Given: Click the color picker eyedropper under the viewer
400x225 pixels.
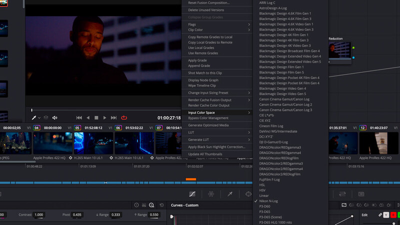Looking at the screenshot, I should 33,117.
